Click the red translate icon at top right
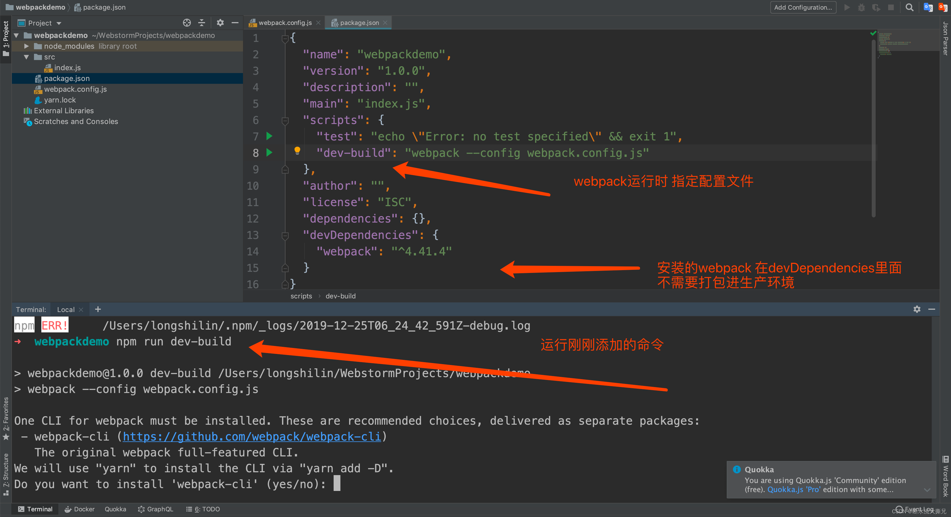 [x=943, y=7]
